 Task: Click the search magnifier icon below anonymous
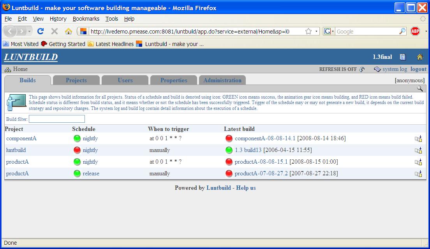click(x=420, y=88)
